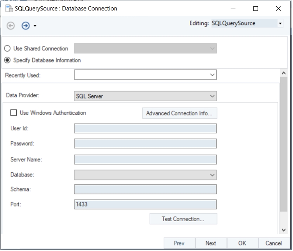Enable Use Windows Authentication checkbox
This screenshot has height=251, width=293.
14,113
